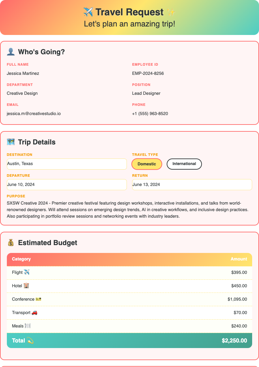Click the ticket icon in the Conference row
This screenshot has width=259, height=367.
38,299
